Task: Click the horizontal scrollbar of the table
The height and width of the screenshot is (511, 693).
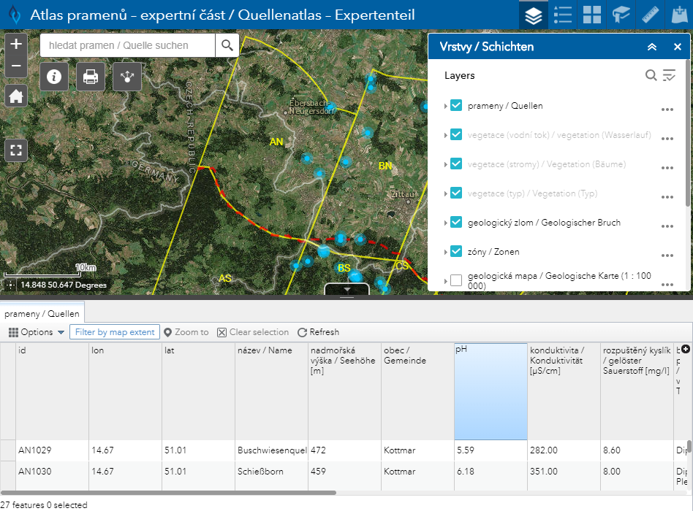Action: click(x=168, y=493)
